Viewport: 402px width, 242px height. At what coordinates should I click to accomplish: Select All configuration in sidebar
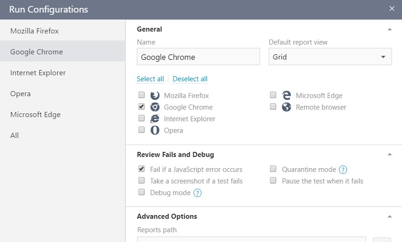pos(63,135)
